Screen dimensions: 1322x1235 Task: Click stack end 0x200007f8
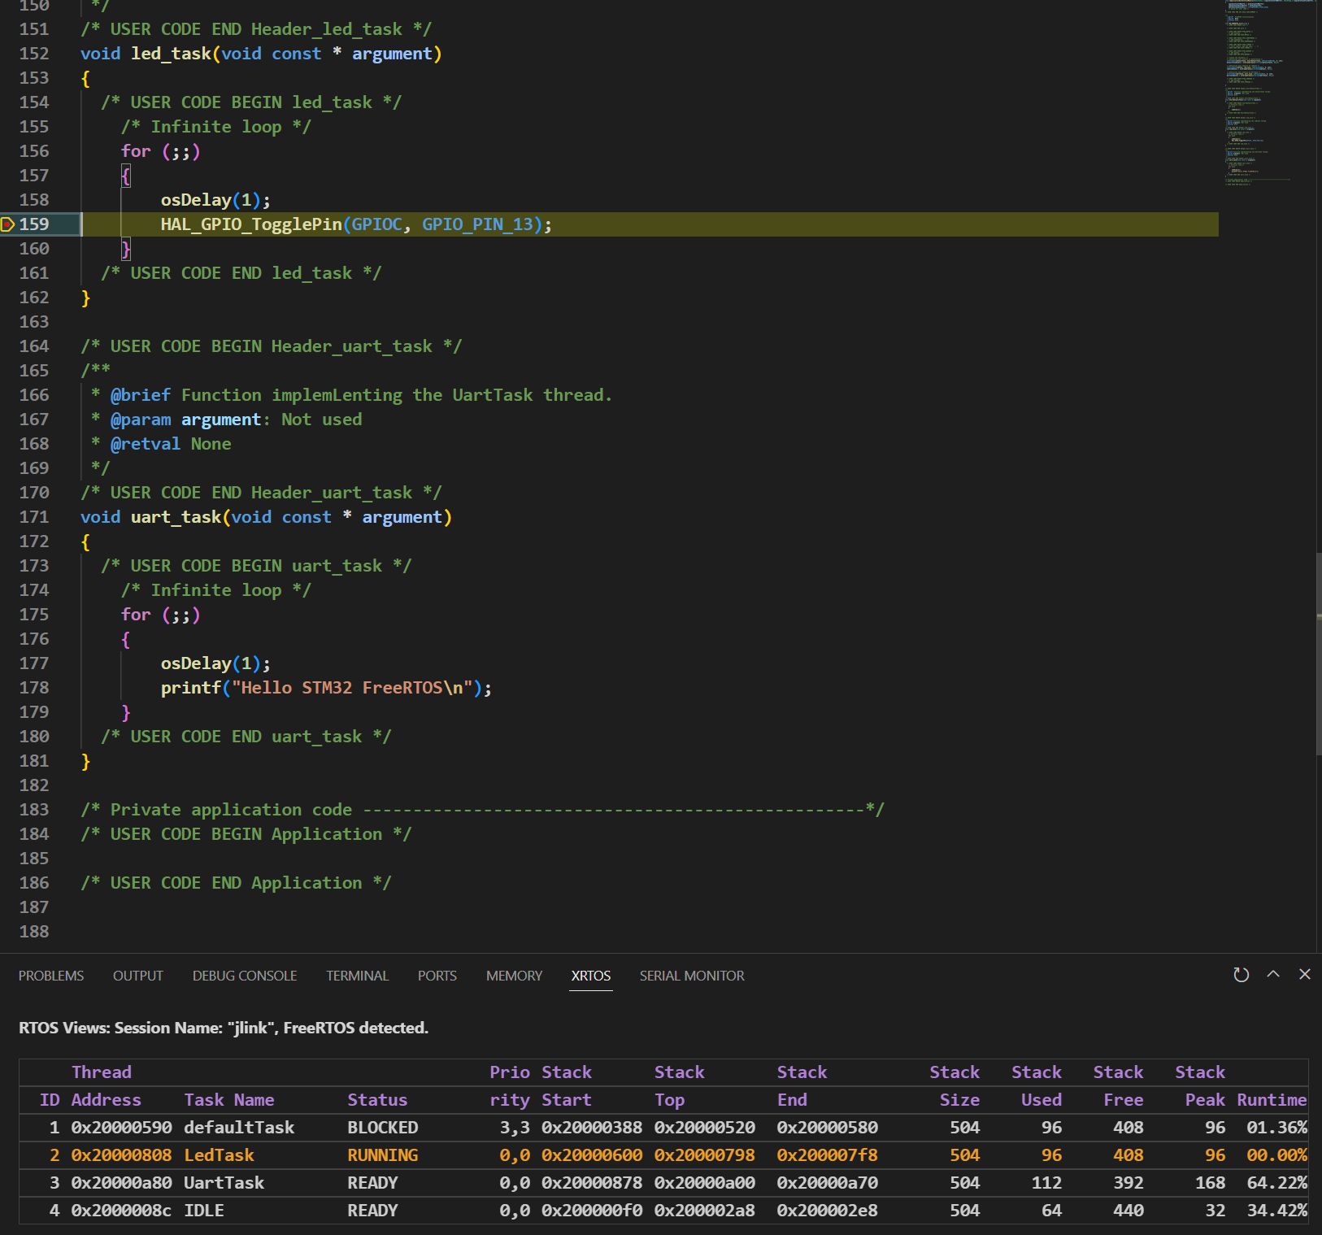click(x=827, y=1155)
